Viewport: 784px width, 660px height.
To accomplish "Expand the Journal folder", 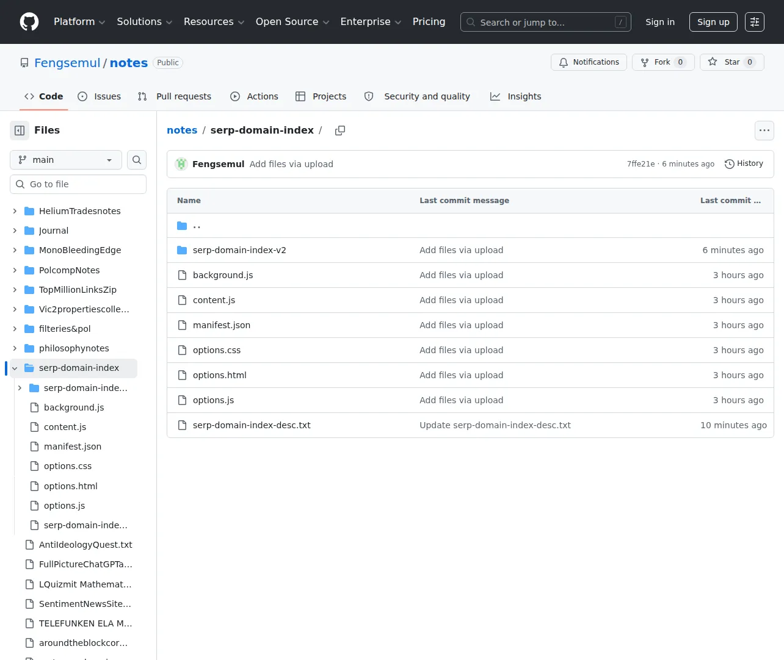I will (15, 231).
